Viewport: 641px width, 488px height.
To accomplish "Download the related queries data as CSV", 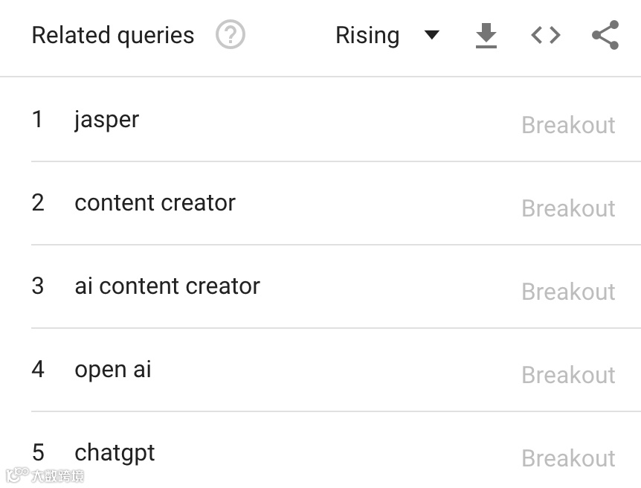I will tap(486, 34).
